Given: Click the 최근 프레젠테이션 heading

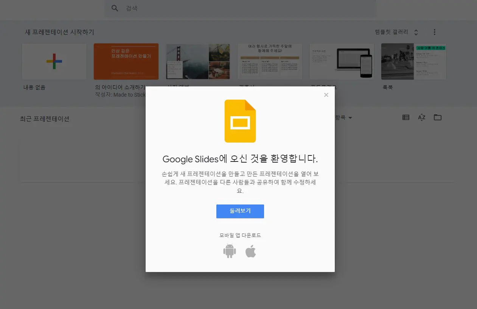Looking at the screenshot, I should coord(45,119).
